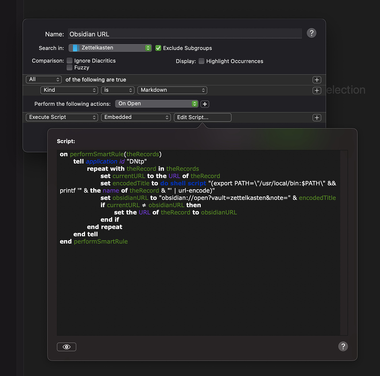This screenshot has width=380, height=376.
Task: Open the Execute Script action dropdown
Action: coord(62,117)
